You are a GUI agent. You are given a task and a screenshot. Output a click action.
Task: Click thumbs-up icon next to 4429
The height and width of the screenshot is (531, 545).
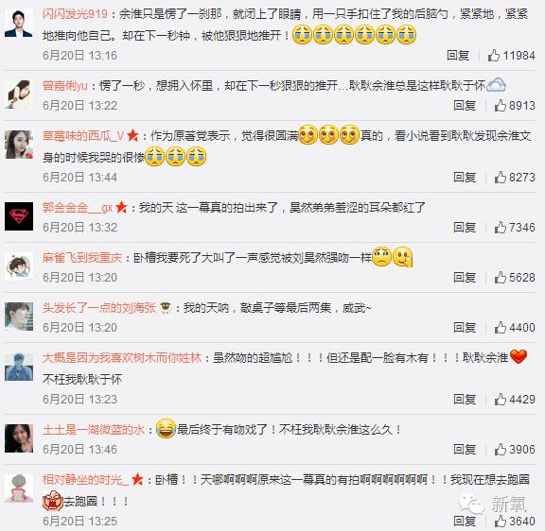pos(501,399)
